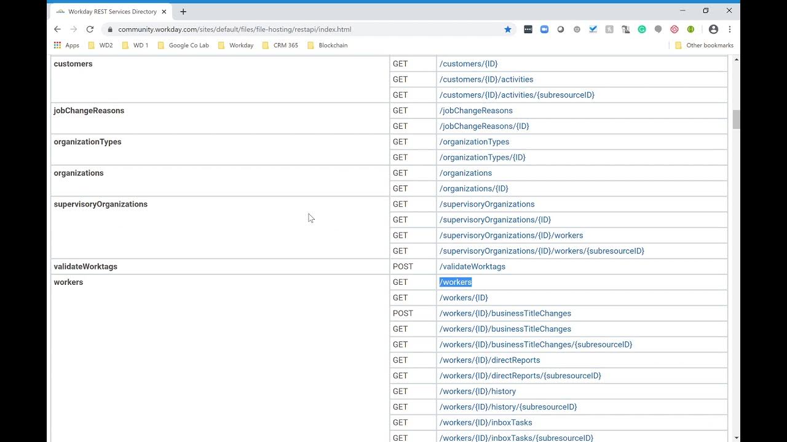
Task: Open /workers/{ID}/history/{subresourceID} link
Action: click(508, 407)
